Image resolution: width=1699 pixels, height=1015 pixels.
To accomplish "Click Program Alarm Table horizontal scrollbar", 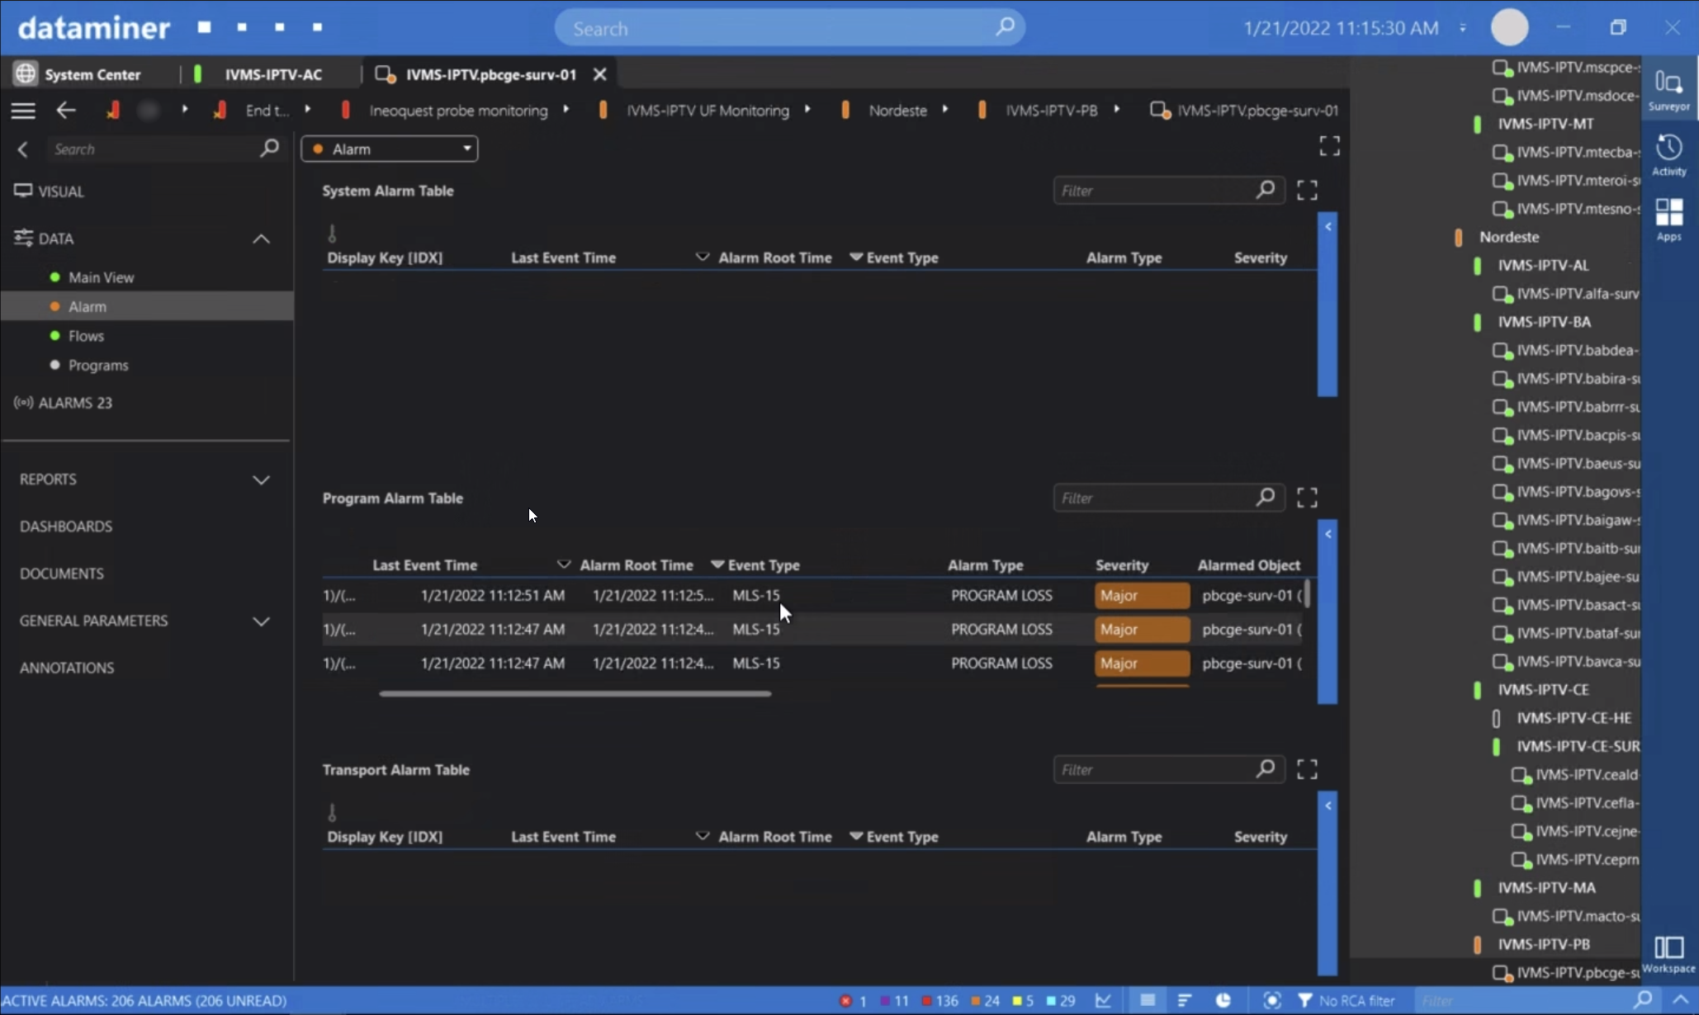I will [575, 693].
